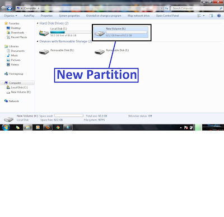The height and width of the screenshot is (217, 224).
Task: Click Windows Explorer taskbar button
Action: (x=27, y=127)
